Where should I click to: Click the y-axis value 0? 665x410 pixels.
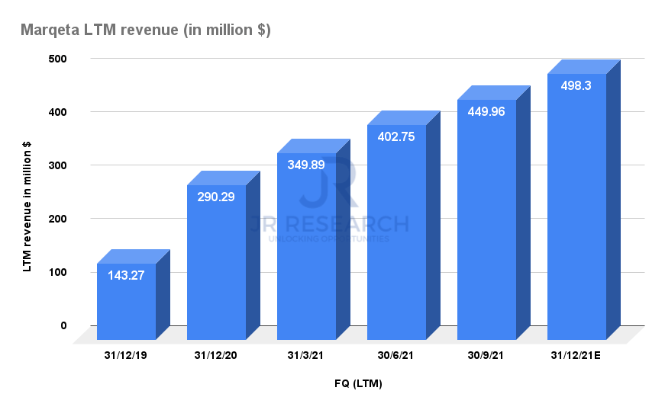point(63,325)
